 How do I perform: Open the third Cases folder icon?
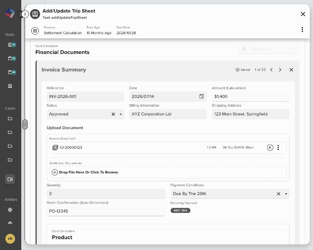[x=10, y=146]
